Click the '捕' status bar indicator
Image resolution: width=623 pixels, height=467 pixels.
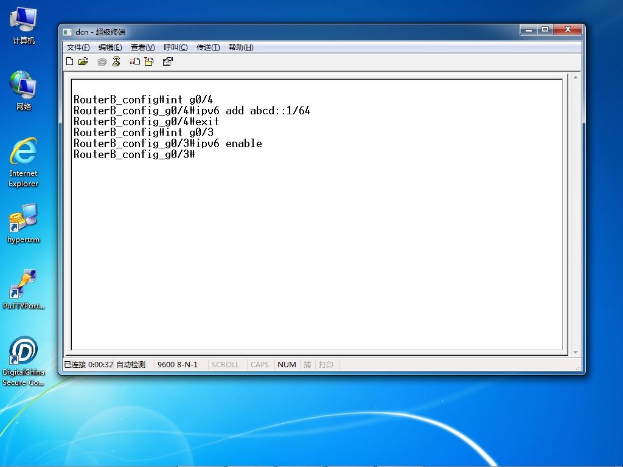(x=307, y=365)
